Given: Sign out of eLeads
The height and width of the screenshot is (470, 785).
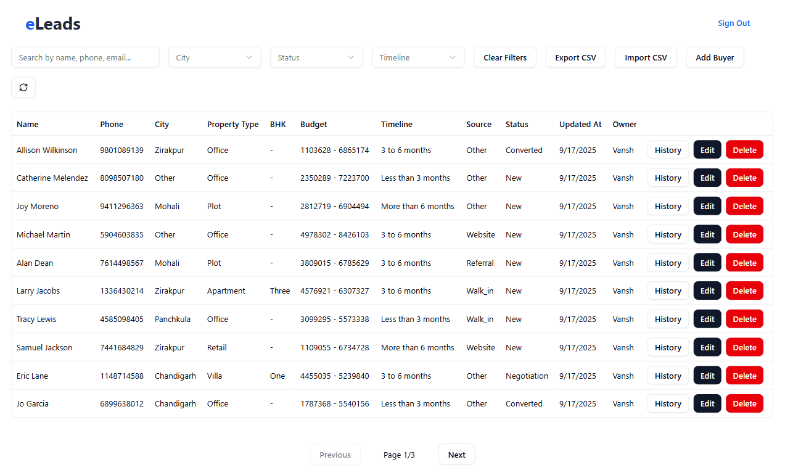Looking at the screenshot, I should click(734, 23).
